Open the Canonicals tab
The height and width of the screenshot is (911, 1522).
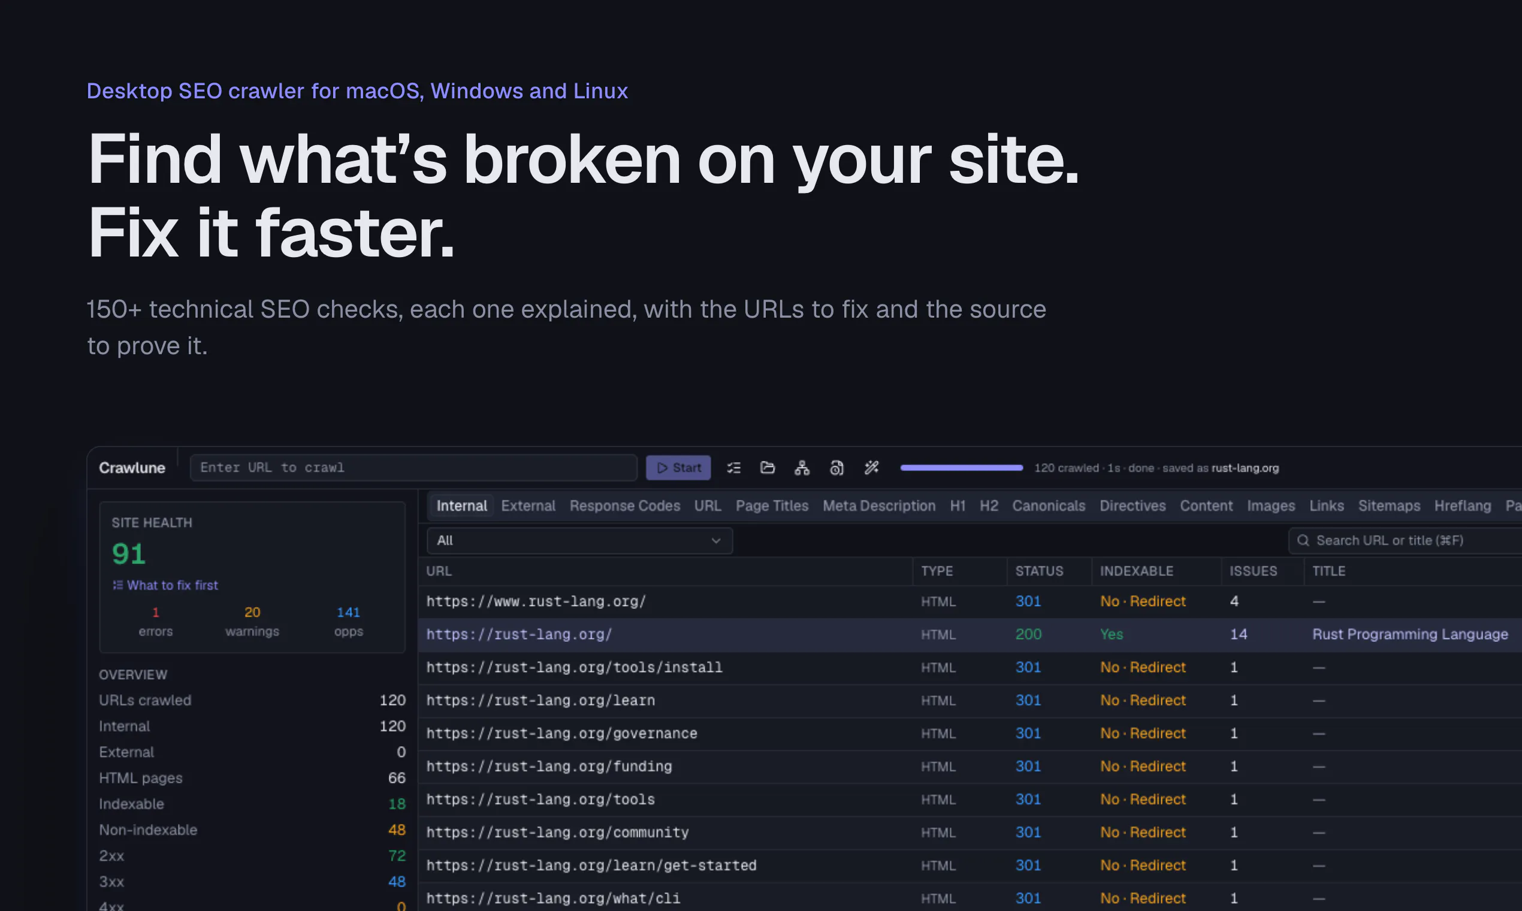pyautogui.click(x=1048, y=506)
